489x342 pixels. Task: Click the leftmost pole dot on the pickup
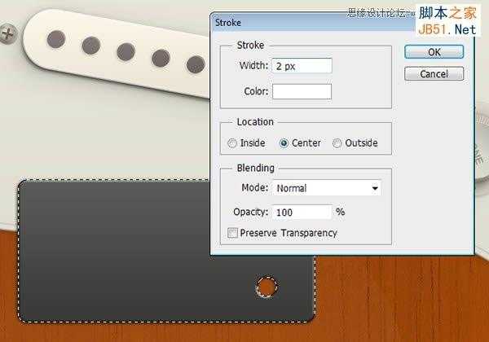click(x=56, y=39)
